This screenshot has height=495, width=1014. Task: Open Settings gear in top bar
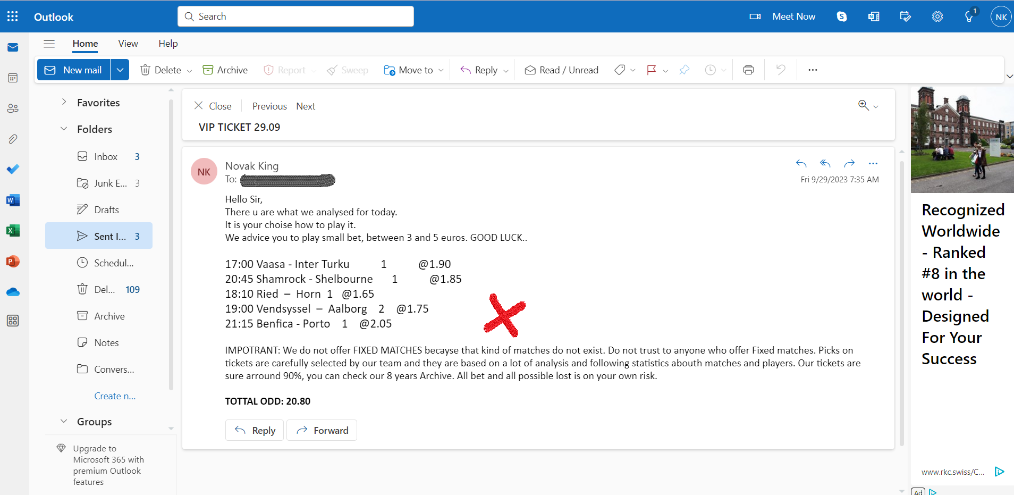click(937, 16)
